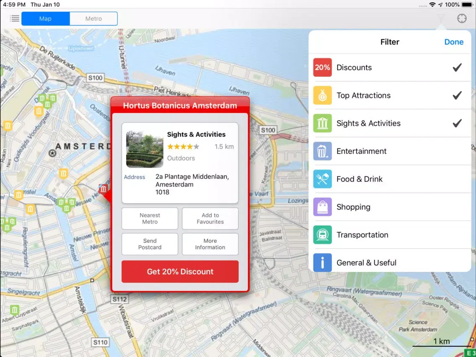This screenshot has height=357, width=476.
Task: Tap the Nearest Metro button
Action: click(x=150, y=219)
